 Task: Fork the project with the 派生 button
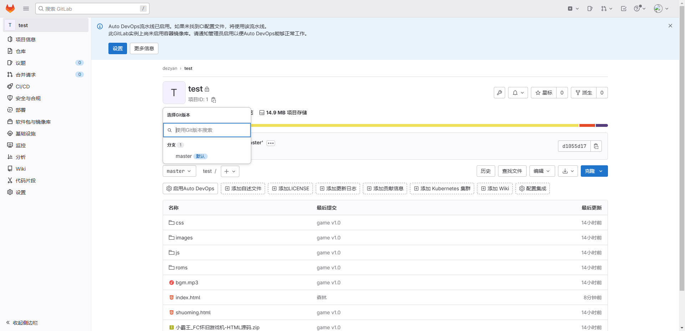point(584,93)
